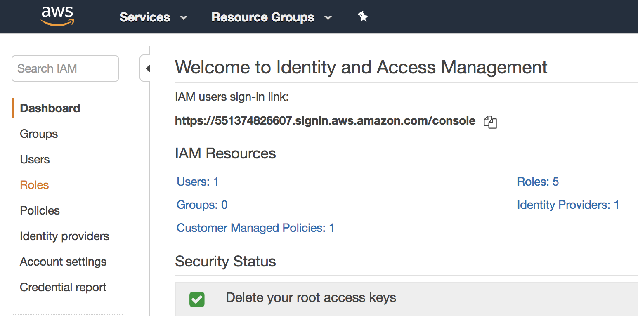This screenshot has height=316, width=638.
Task: Click the pin shortcut icon in header
Action: point(363,17)
